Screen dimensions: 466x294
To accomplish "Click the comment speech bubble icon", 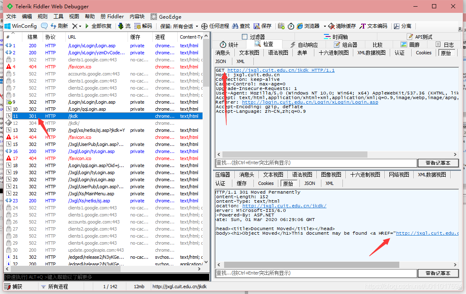I will (x=44, y=26).
